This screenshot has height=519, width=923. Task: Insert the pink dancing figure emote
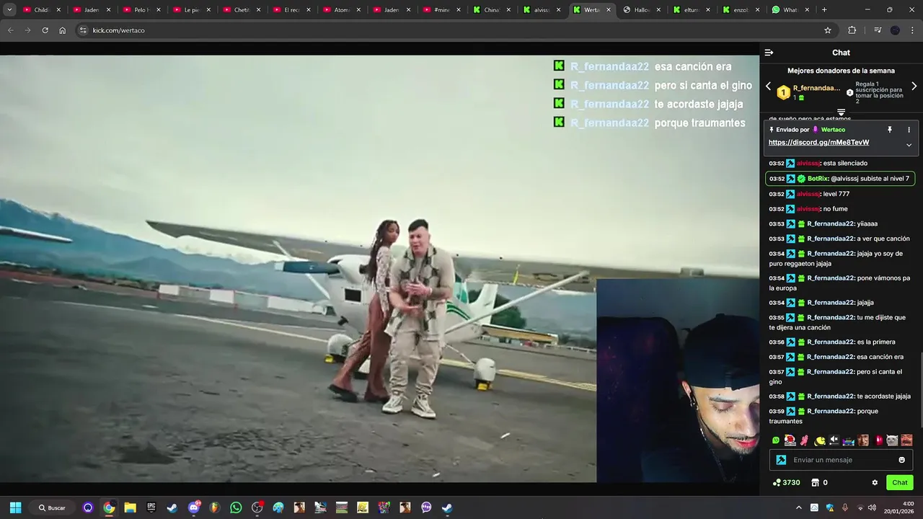pyautogui.click(x=805, y=440)
